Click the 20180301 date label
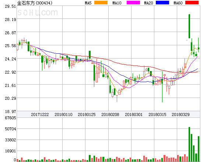Viewport: 221px width, 162px height. click(134, 115)
